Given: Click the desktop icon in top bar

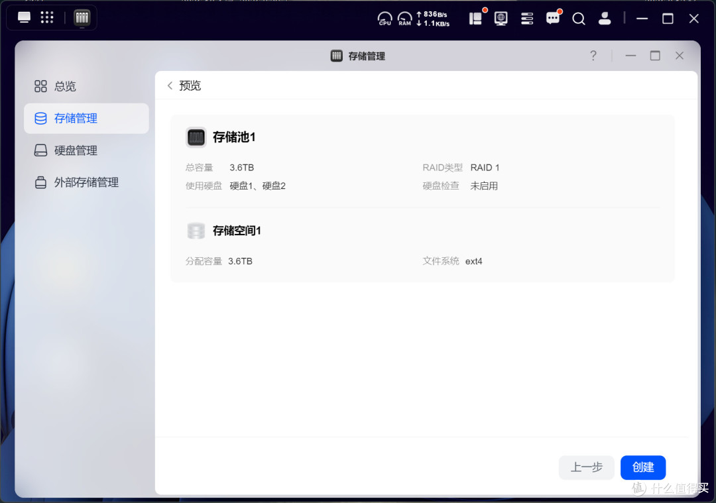Looking at the screenshot, I should [24, 18].
